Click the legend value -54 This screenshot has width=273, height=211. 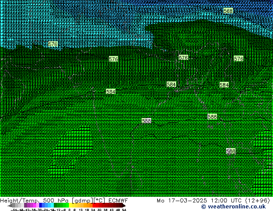[14, 210]
